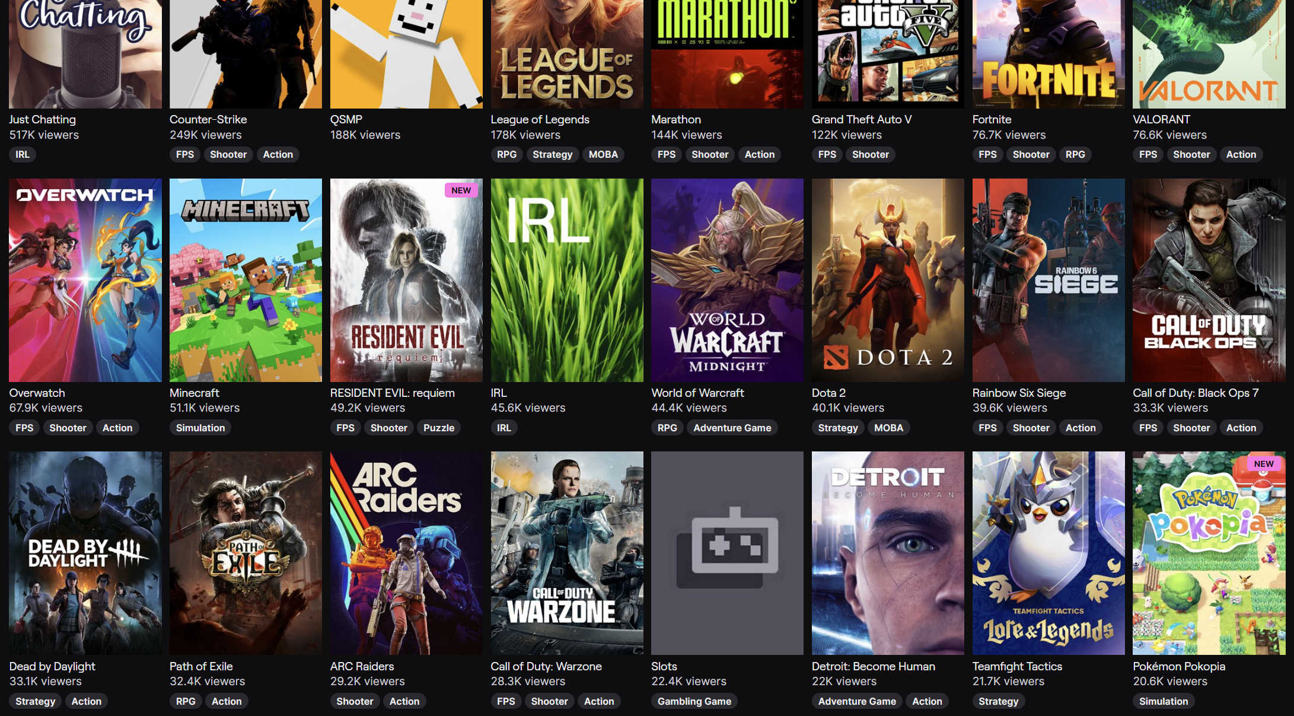Select the IRL grass category thumbnail
1294x716 pixels.
(x=567, y=280)
